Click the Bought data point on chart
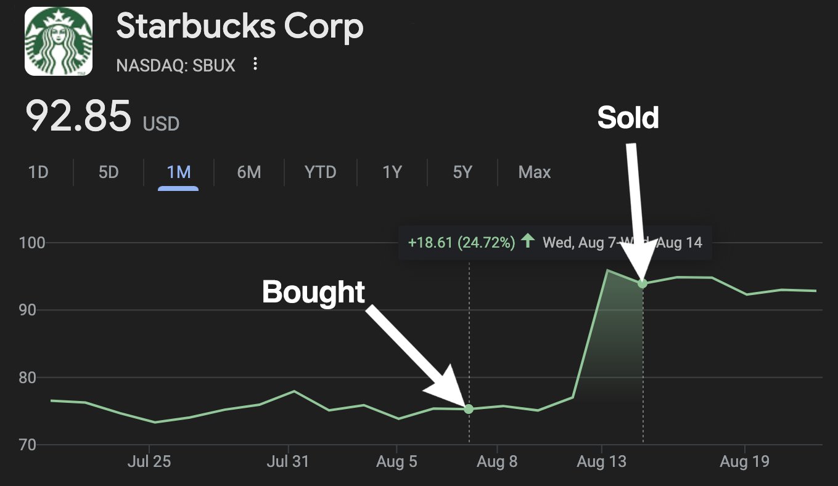Screen dimensions: 838x486 469,409
